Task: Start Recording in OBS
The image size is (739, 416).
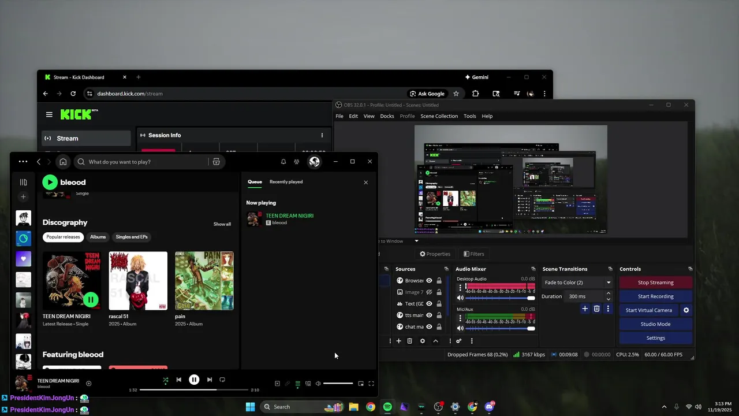Action: click(655, 296)
